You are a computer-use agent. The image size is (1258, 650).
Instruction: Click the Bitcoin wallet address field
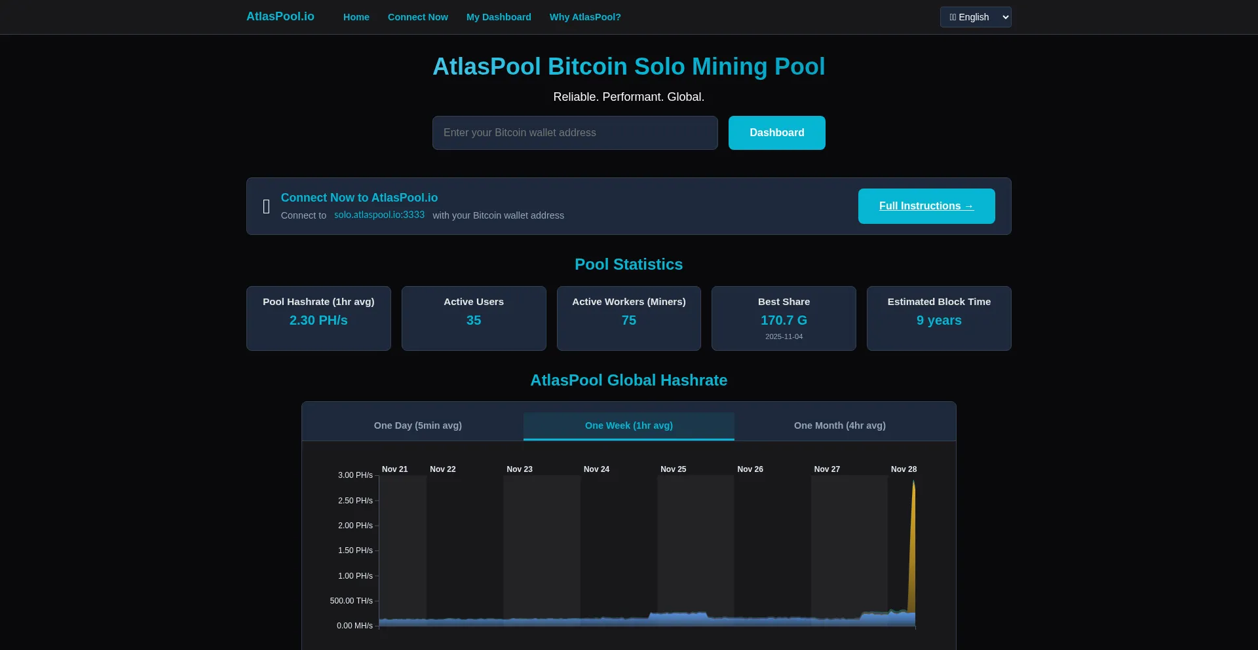click(x=575, y=133)
